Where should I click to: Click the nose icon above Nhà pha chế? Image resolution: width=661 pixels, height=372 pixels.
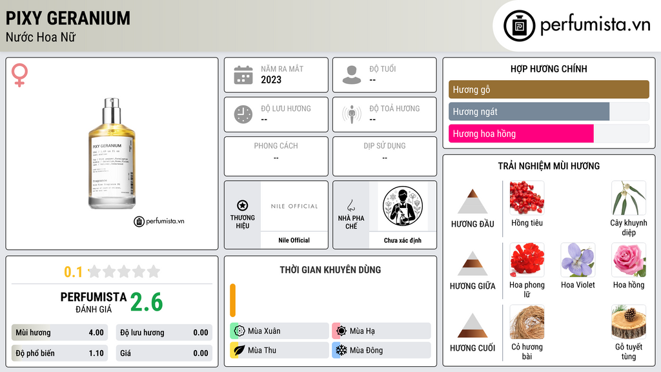click(x=351, y=205)
